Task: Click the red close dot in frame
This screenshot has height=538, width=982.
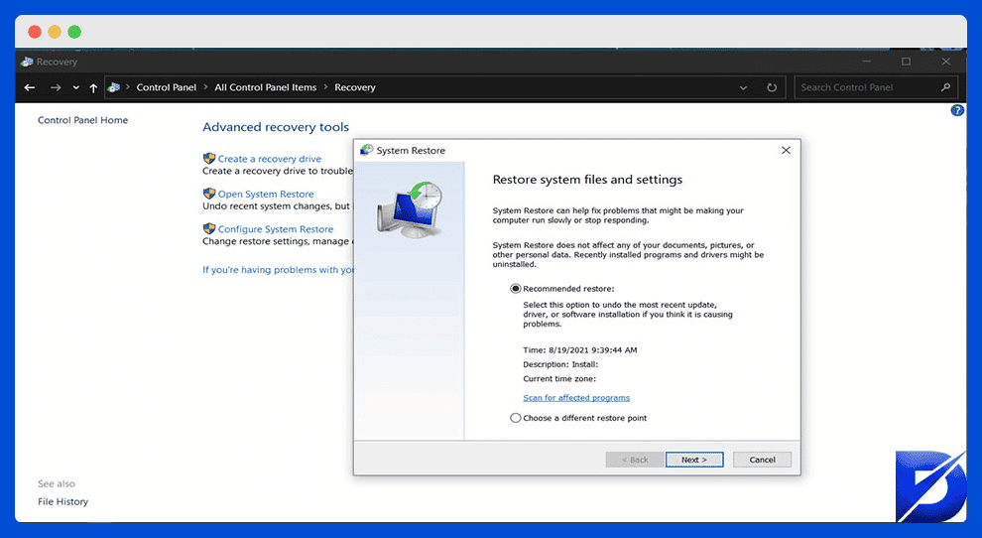Action: [35, 32]
